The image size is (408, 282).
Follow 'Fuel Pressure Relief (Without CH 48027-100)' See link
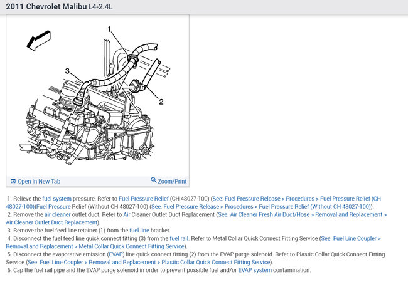point(261,207)
